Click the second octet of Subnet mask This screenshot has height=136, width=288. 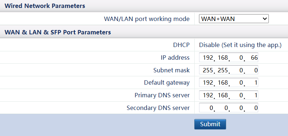click(222, 70)
